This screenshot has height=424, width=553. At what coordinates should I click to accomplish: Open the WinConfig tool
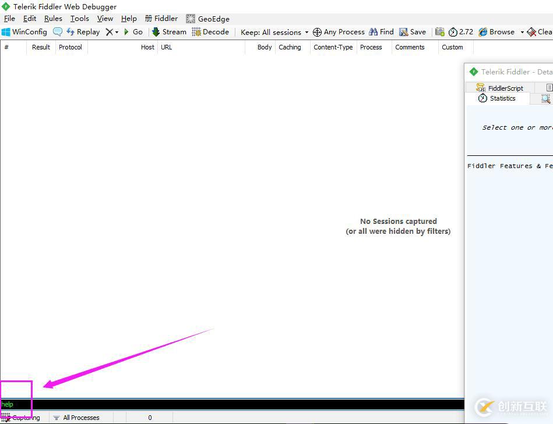click(x=24, y=32)
